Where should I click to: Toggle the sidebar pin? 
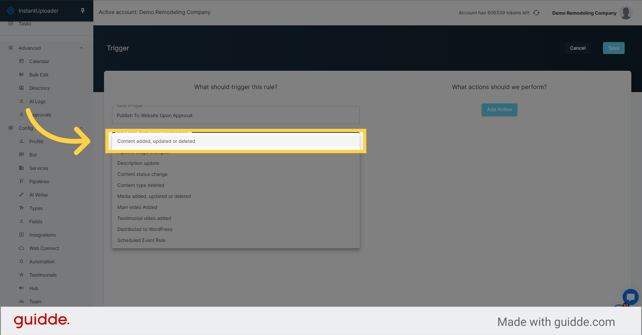(x=82, y=10)
